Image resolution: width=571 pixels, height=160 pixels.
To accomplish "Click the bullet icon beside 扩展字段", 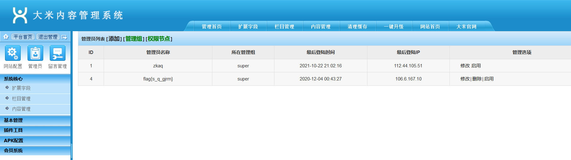I will [x=7, y=88].
